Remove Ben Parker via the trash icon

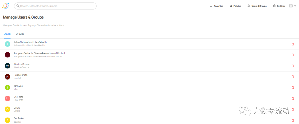click(x=293, y=120)
